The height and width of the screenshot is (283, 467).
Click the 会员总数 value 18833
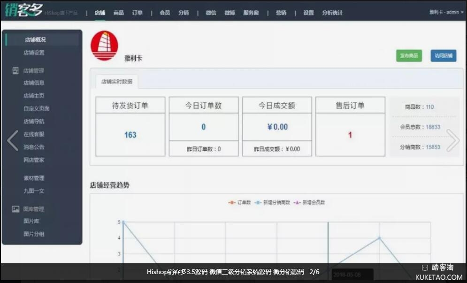(x=433, y=127)
